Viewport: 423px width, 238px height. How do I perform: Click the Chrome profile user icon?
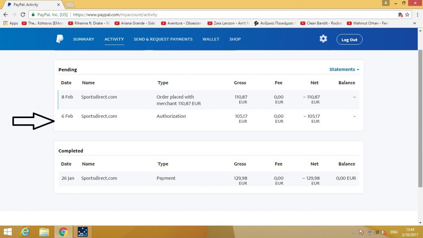[386, 3]
